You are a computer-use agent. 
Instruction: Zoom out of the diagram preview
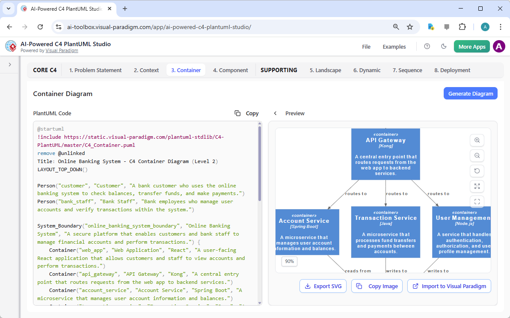[477, 155]
